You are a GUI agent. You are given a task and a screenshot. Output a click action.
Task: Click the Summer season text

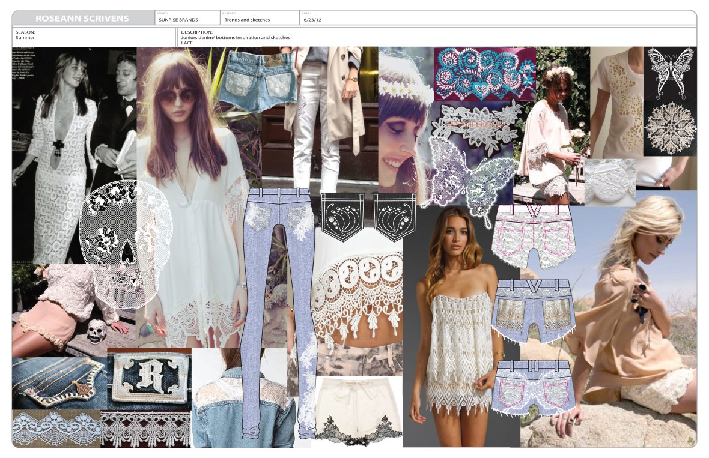coord(25,37)
